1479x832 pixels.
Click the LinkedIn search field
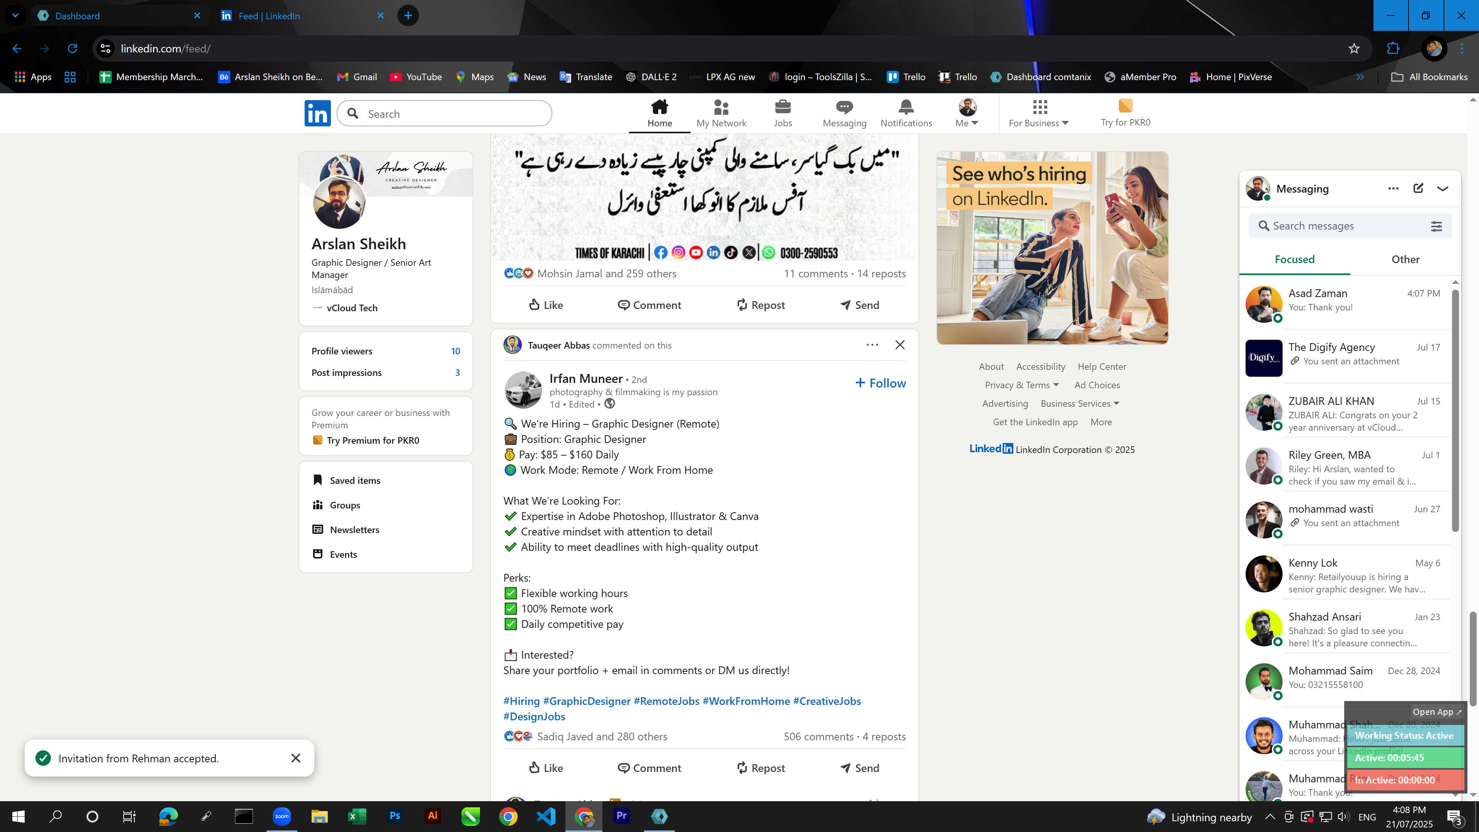point(444,114)
